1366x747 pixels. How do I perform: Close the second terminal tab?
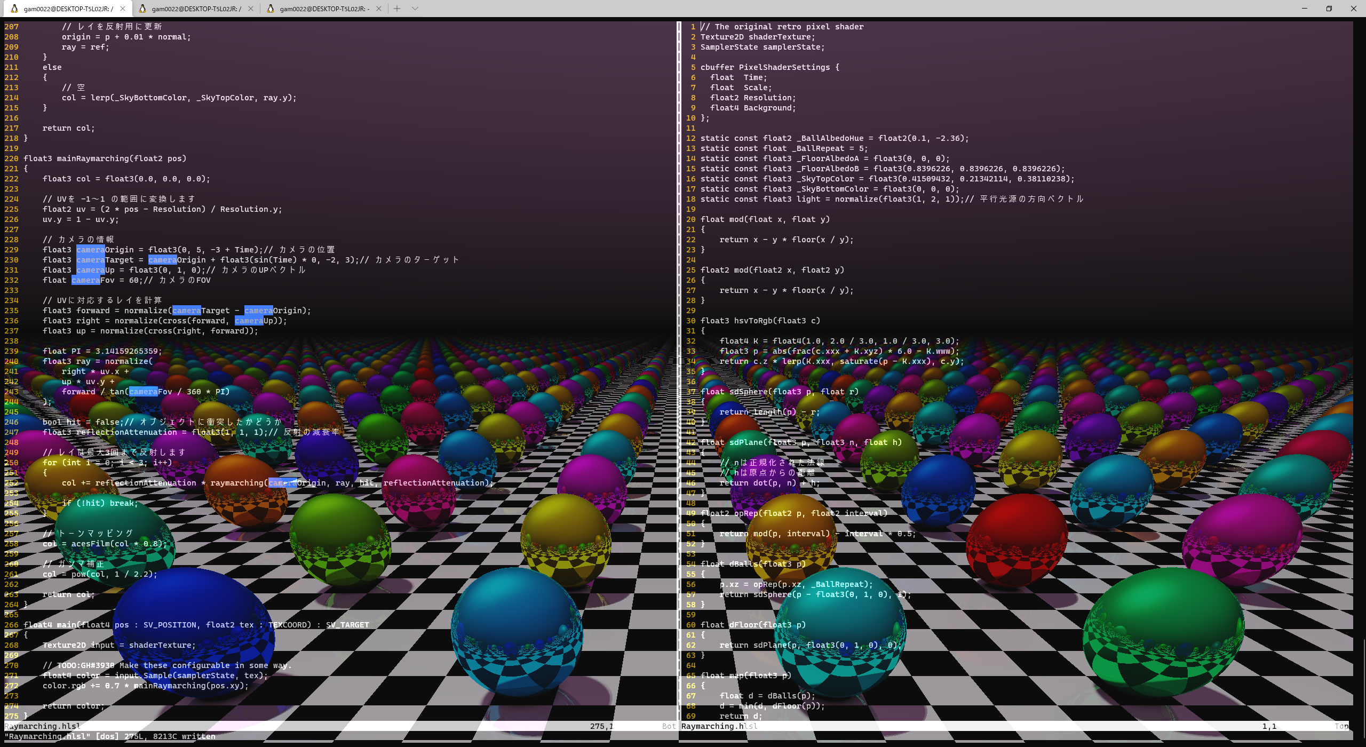coord(251,9)
